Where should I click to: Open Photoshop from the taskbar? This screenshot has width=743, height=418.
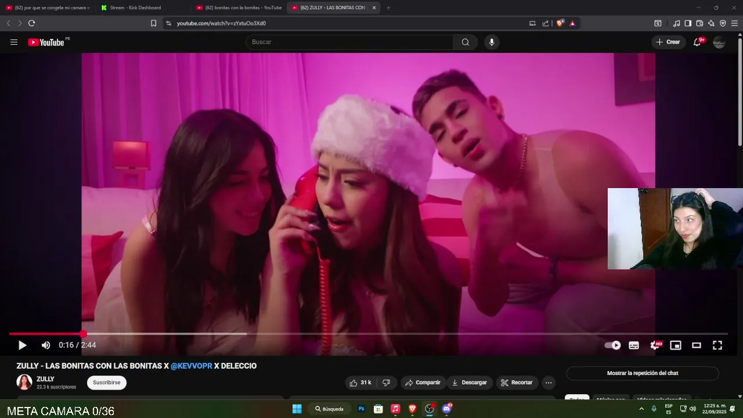361,409
